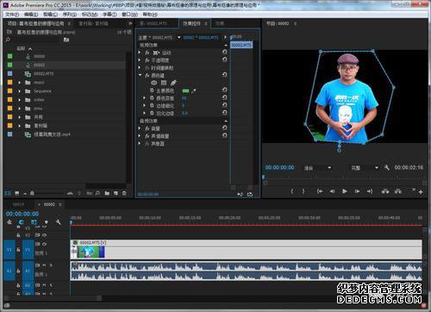Image resolution: width=431 pixels, height=312 pixels.
Task: Switch to the 00002 sequence tab in the timeline
Action: [x=49, y=204]
